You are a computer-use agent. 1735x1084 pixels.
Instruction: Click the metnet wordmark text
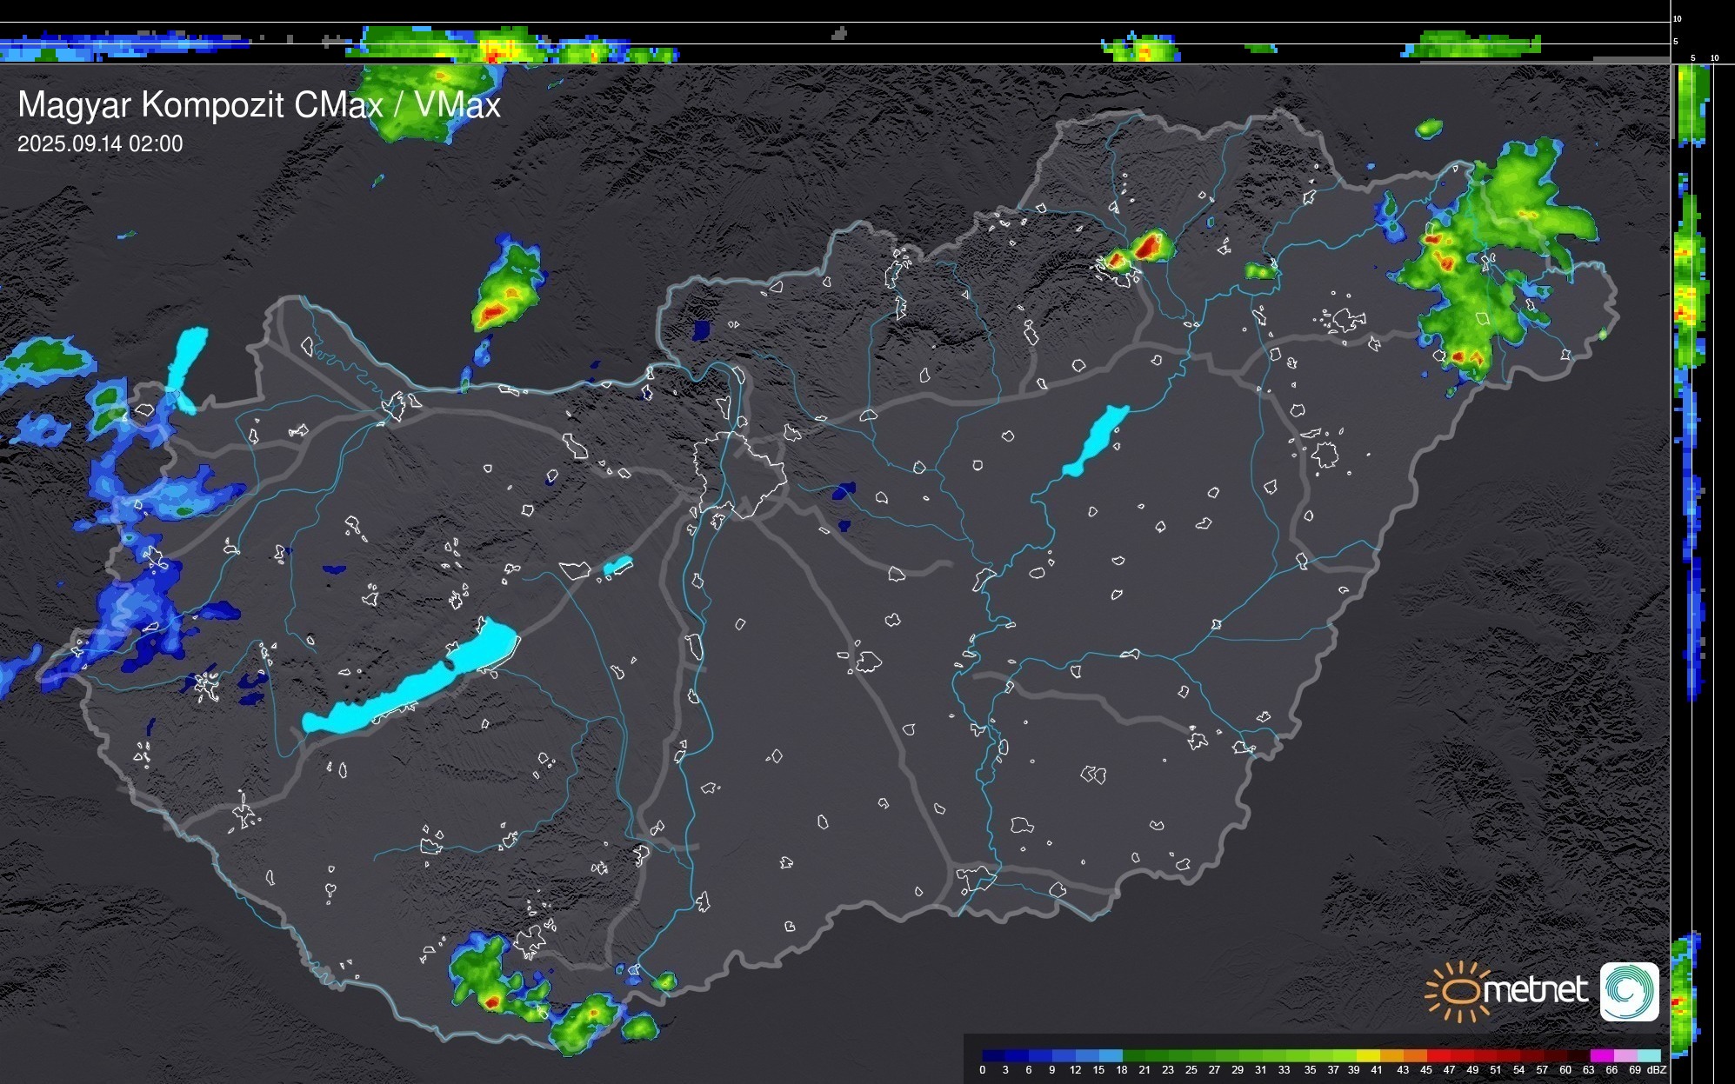coord(1535,991)
